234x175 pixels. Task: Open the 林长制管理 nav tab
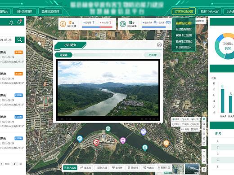click(x=25, y=11)
